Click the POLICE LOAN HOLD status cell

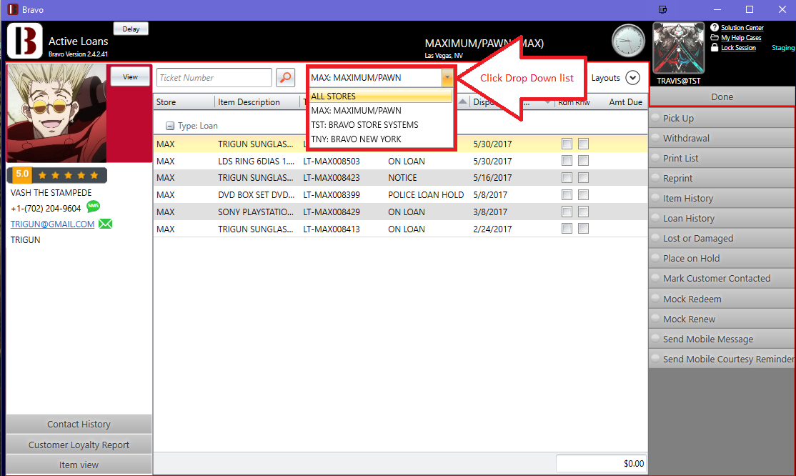click(x=426, y=194)
